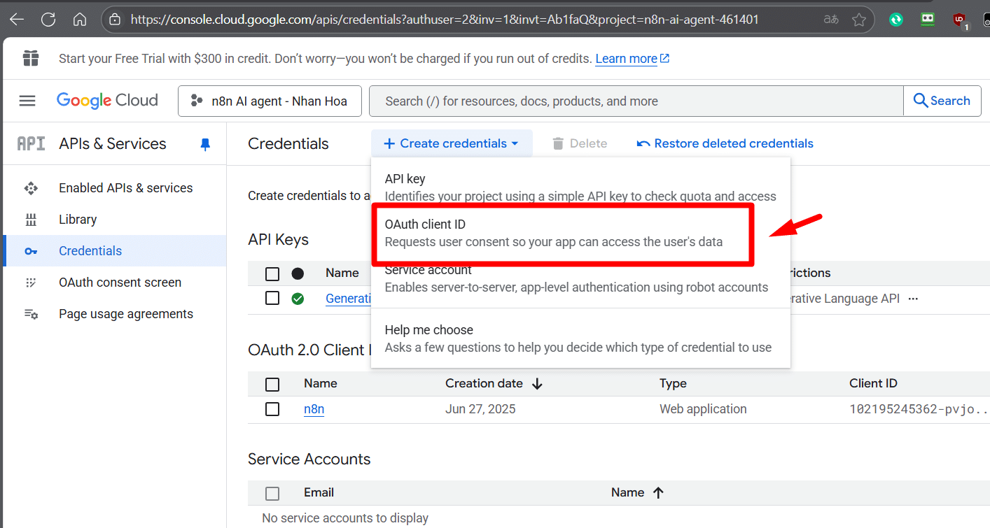
Task: Open the Generative Language API key link
Action: [348, 299]
